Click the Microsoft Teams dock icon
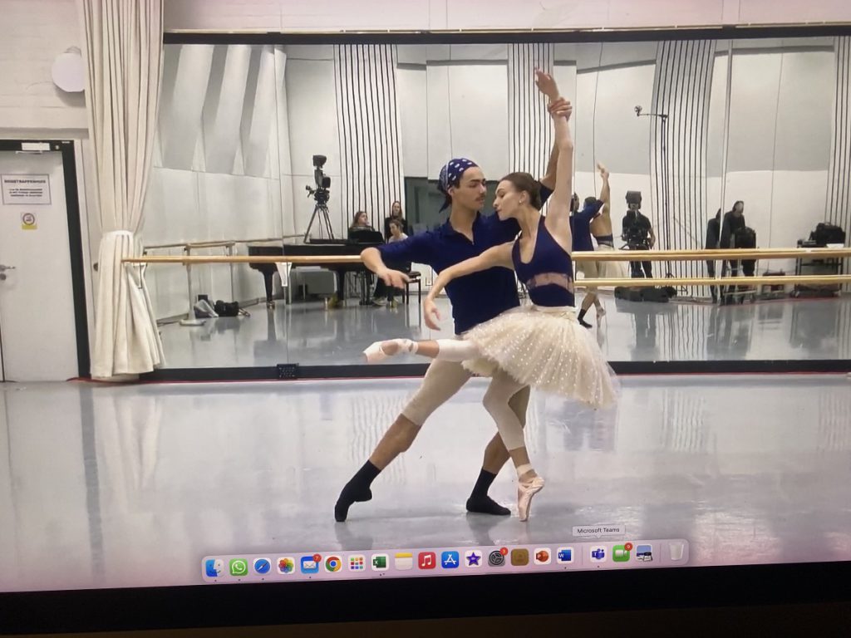Image resolution: width=851 pixels, height=638 pixels. [598, 554]
